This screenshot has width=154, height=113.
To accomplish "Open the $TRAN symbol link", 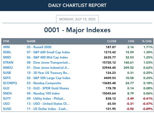I will [x=8, y=63].
